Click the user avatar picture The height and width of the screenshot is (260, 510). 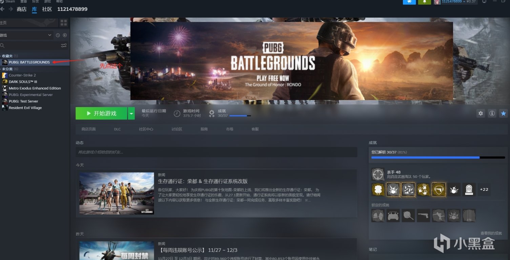point(437,2)
